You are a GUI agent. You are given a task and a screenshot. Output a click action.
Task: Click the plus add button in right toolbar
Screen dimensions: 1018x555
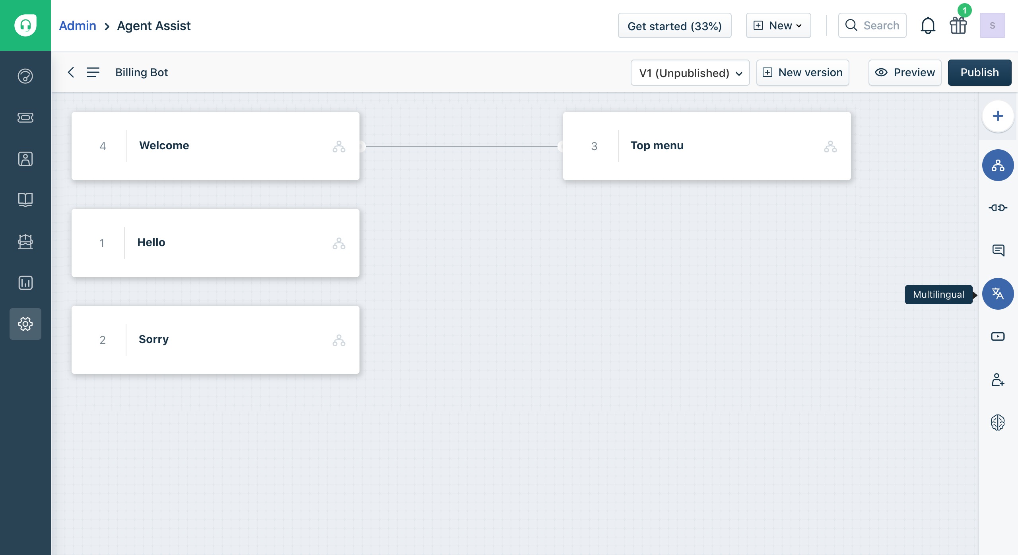[998, 116]
